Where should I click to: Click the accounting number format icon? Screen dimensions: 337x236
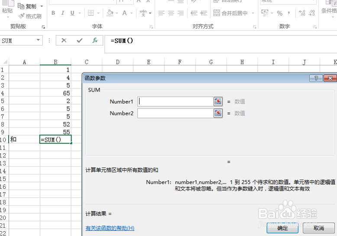tap(265, 13)
